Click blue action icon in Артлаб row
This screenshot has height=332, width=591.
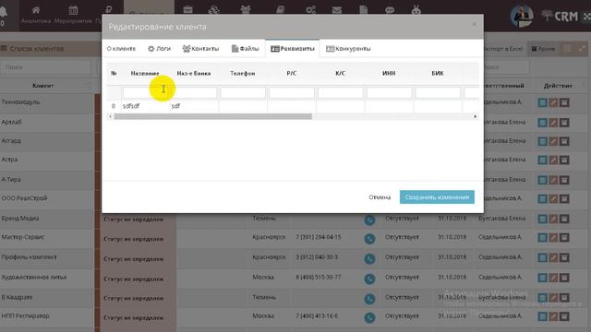[542, 123]
